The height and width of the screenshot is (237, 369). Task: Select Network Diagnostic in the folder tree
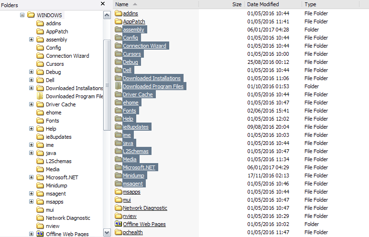[x=68, y=218]
